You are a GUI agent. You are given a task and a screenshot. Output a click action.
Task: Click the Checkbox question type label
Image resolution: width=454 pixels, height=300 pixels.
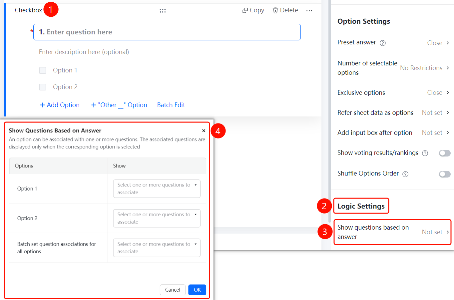28,10
